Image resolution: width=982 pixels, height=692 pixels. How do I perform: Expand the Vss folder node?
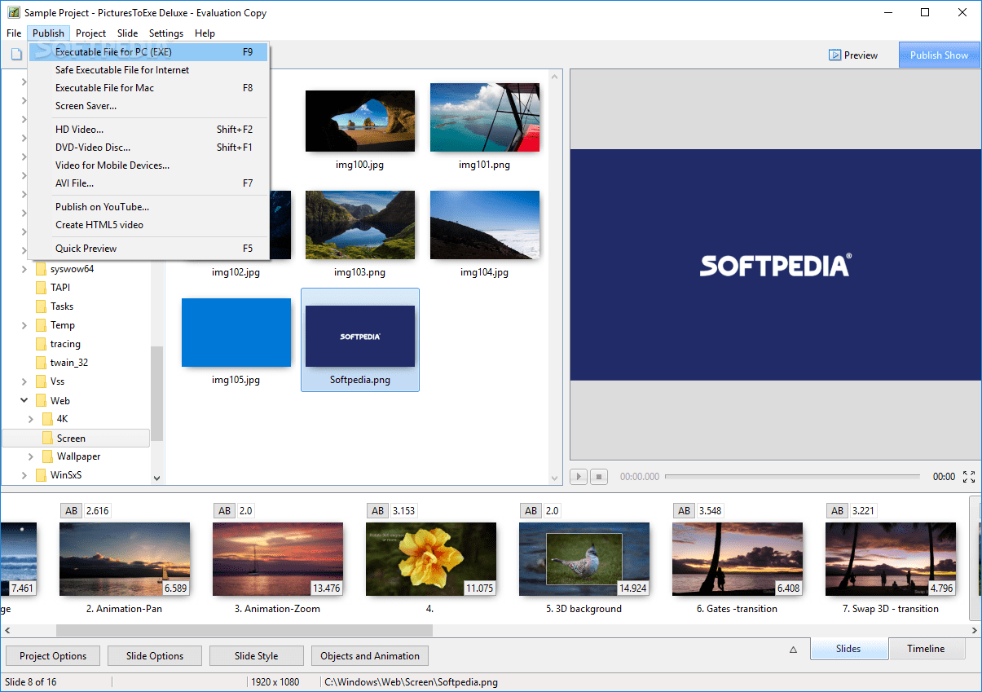[x=24, y=381]
